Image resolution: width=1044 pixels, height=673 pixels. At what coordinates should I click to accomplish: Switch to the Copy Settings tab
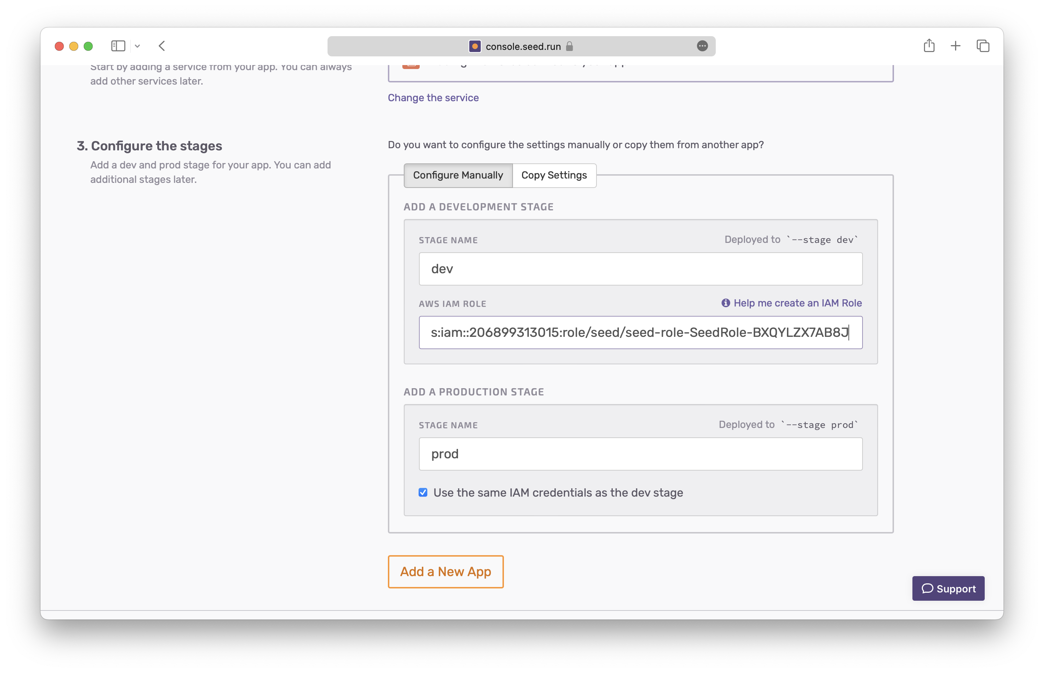click(554, 175)
